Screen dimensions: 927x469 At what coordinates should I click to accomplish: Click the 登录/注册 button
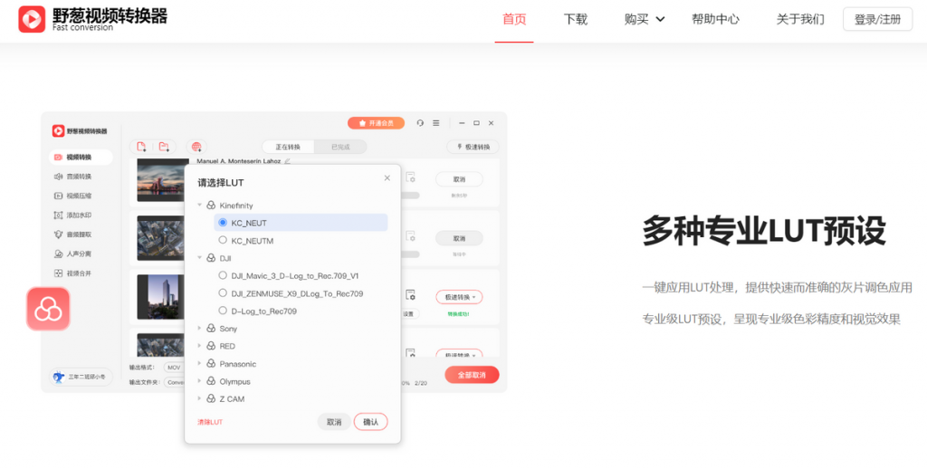tap(877, 20)
